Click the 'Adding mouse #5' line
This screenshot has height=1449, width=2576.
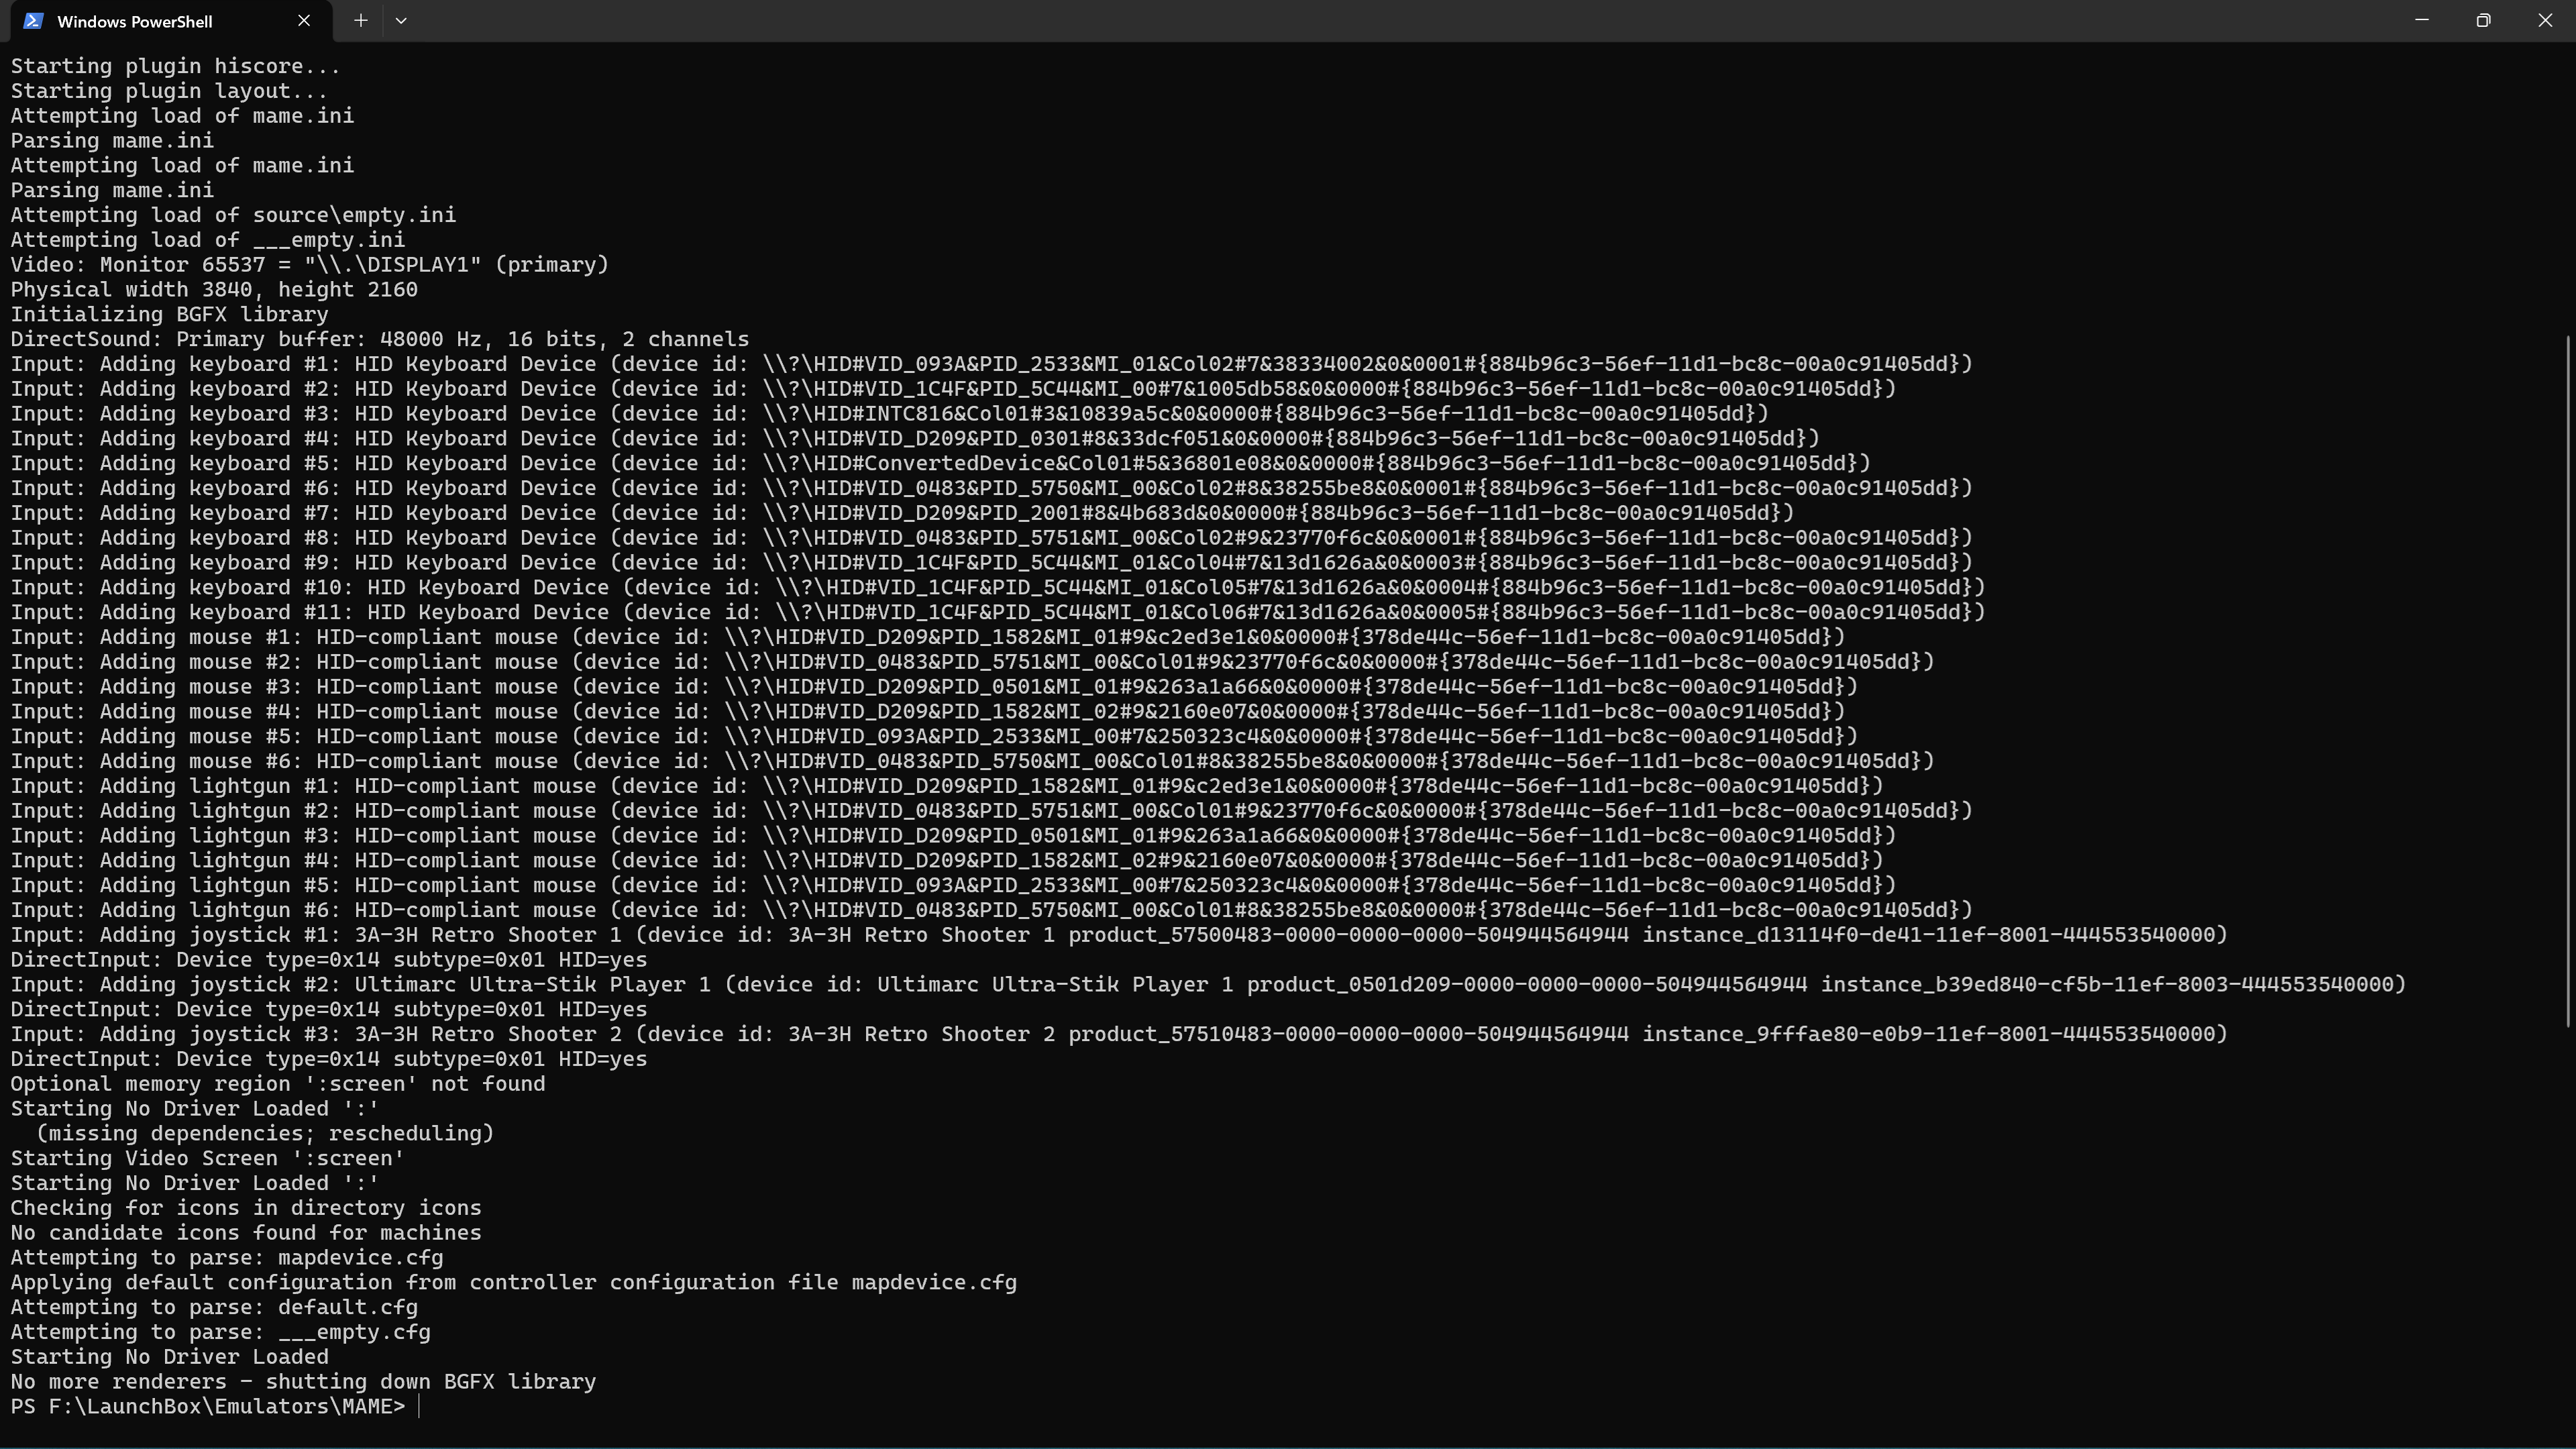pos(934,737)
